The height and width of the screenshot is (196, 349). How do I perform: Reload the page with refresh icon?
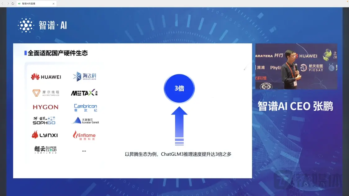click(x=13, y=3)
